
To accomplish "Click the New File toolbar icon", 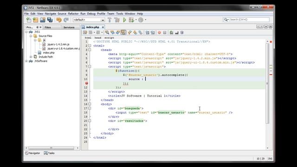I will coord(29,19).
